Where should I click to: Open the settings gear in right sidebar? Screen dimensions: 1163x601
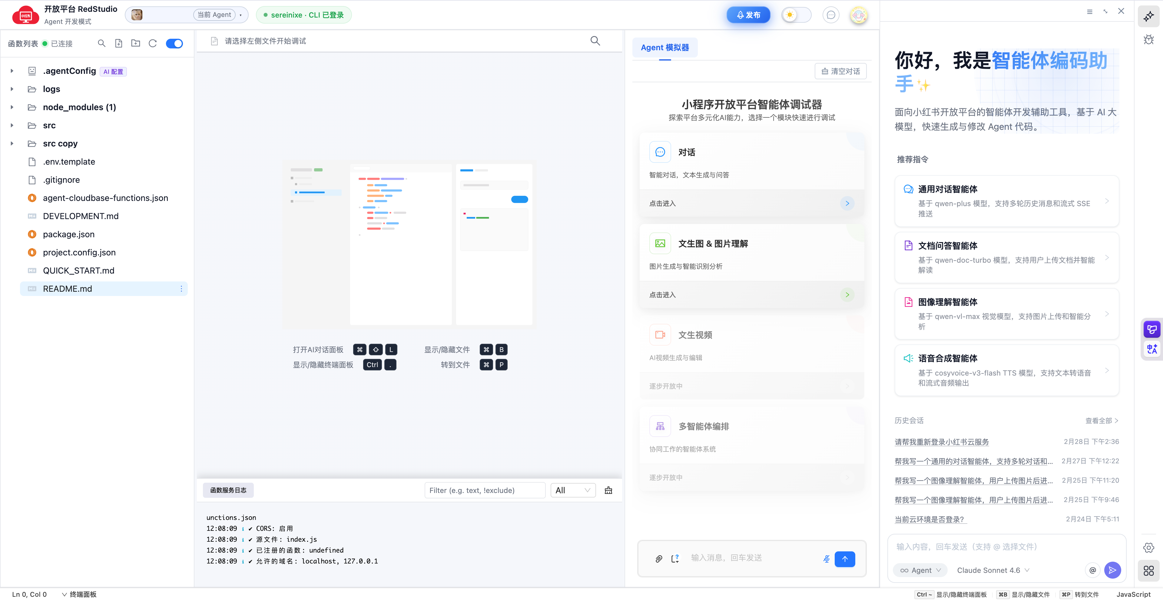(1148, 548)
